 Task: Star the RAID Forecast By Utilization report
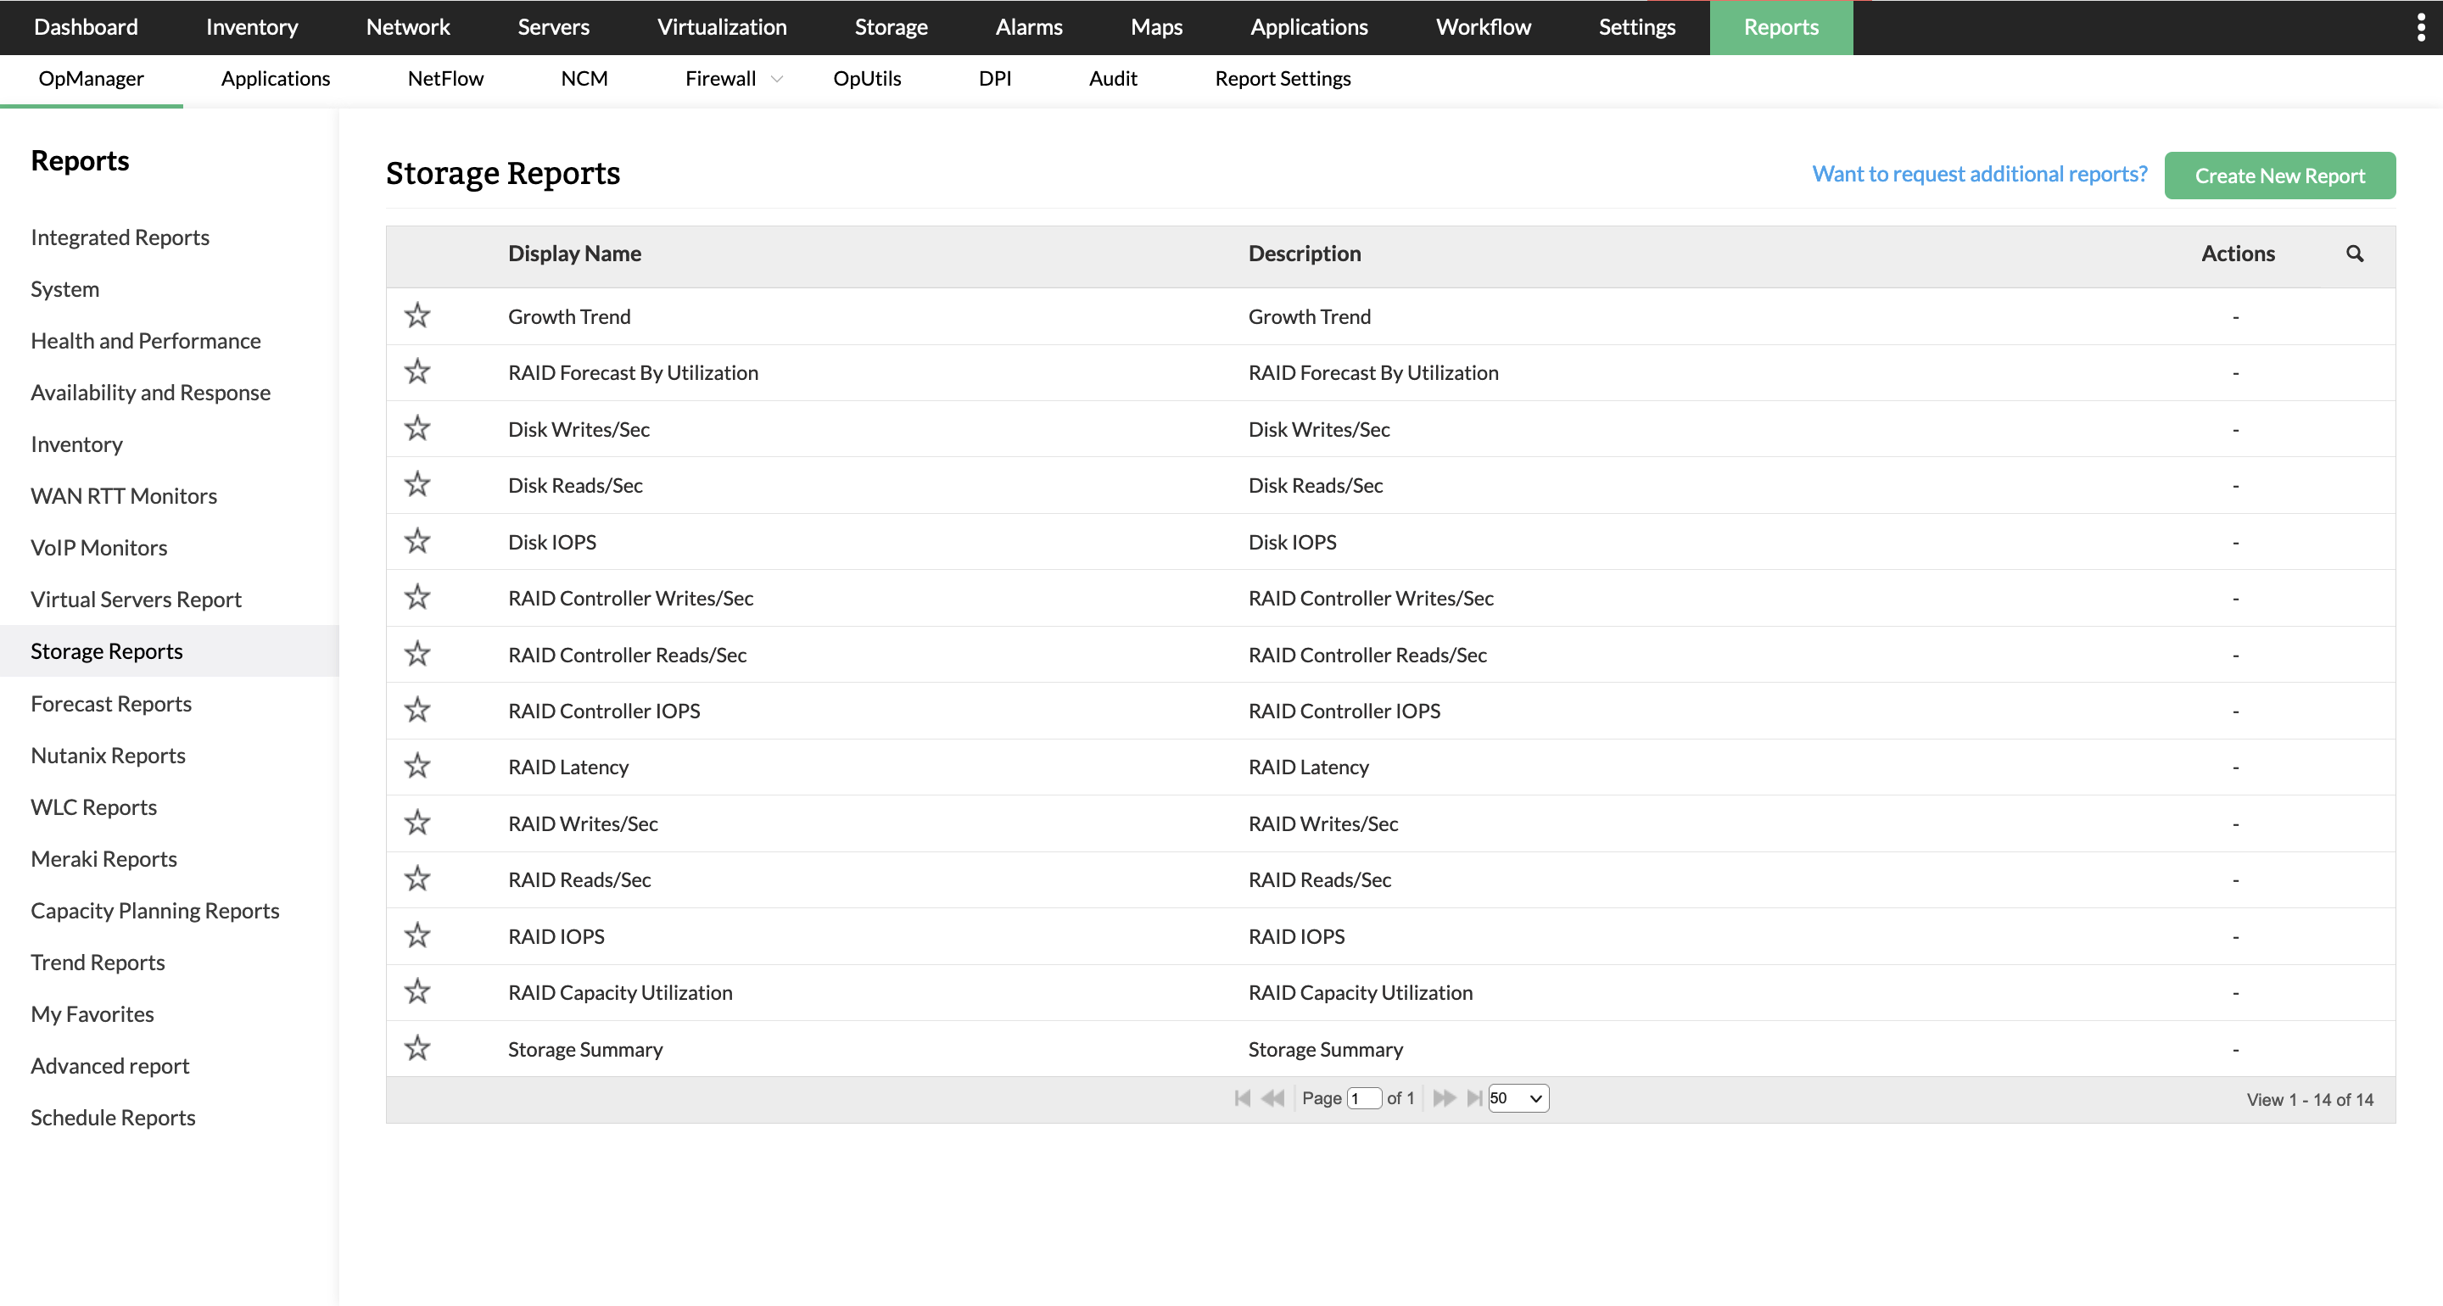(417, 371)
